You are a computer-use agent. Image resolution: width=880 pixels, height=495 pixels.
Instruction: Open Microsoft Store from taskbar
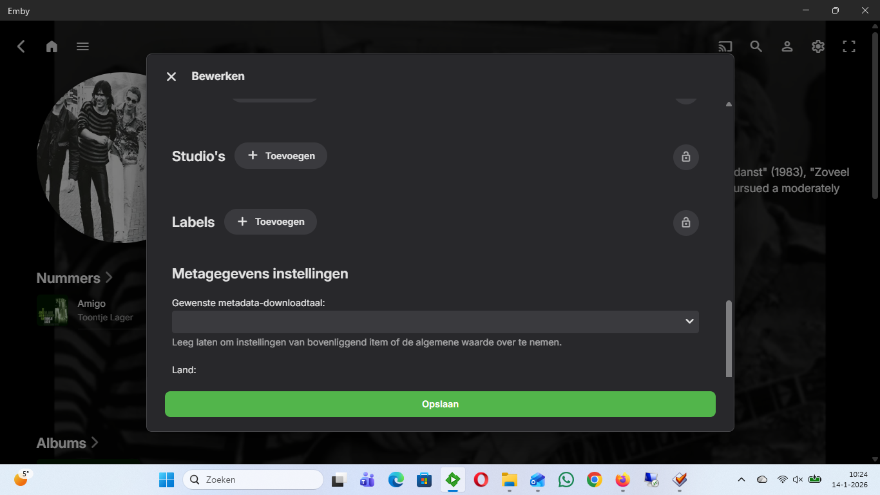[424, 480]
